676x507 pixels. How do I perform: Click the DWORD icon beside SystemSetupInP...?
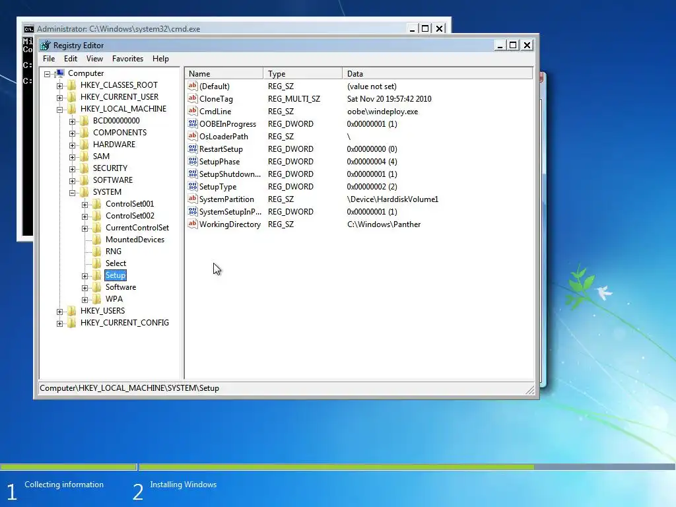point(193,211)
